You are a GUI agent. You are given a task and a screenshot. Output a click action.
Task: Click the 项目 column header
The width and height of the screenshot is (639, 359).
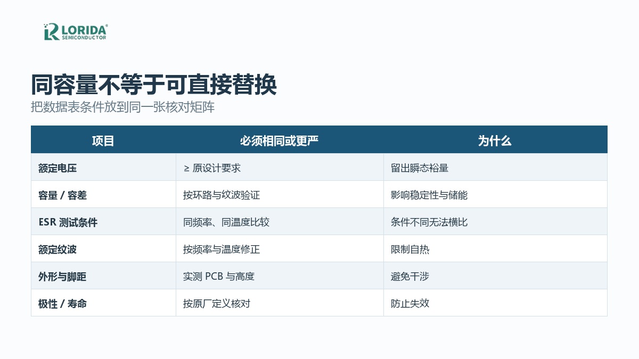coord(103,140)
